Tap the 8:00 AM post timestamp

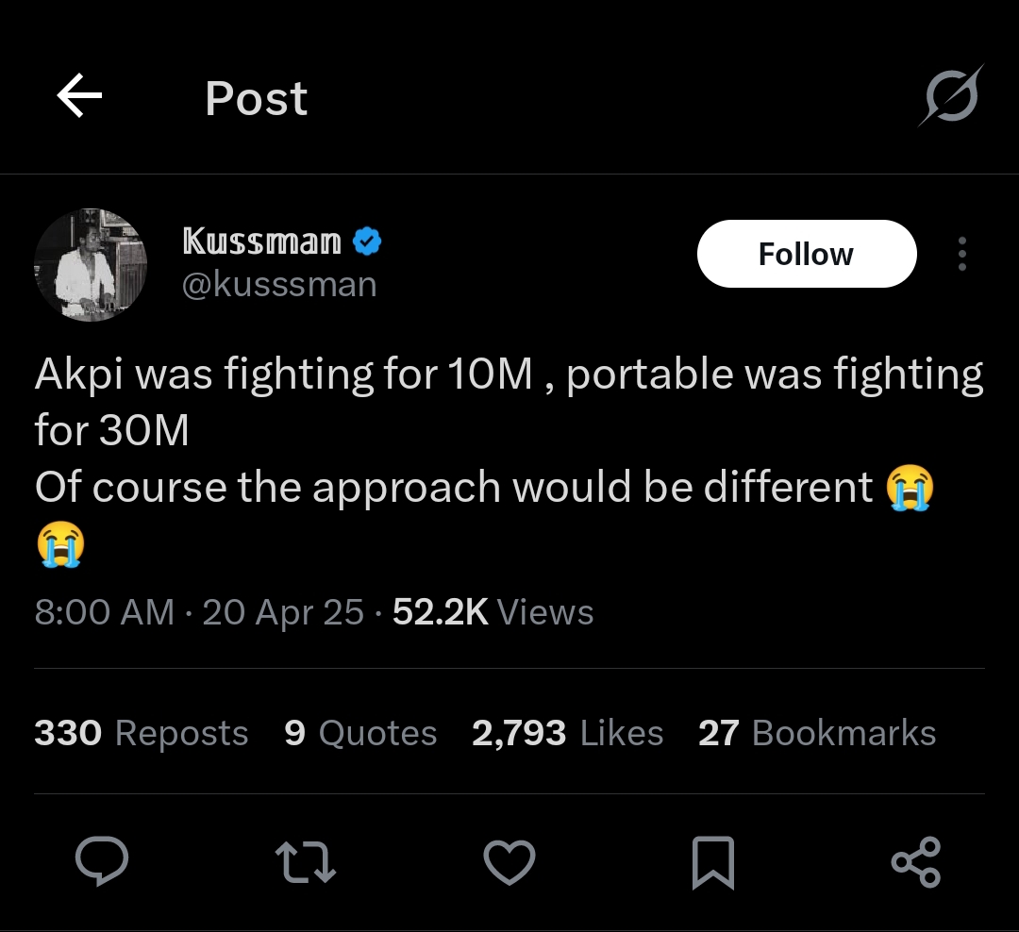point(104,612)
